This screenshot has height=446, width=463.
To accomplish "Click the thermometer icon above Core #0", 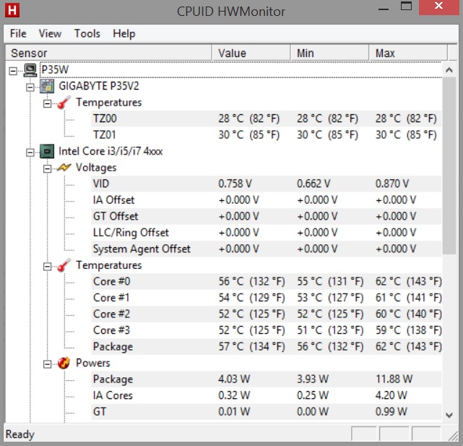I will point(64,265).
